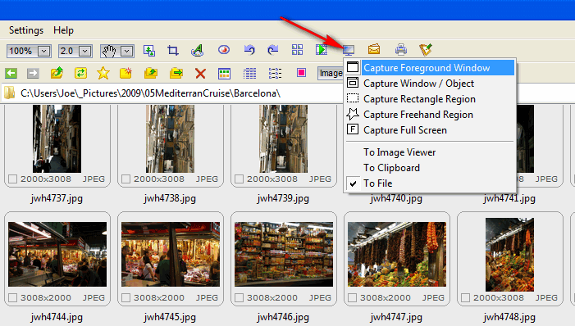Select the jwh4745.jpg market thumbnail
Screen dimensions: 575x326
tap(171, 254)
